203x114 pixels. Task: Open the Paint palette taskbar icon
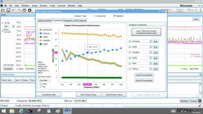pyautogui.click(x=58, y=111)
